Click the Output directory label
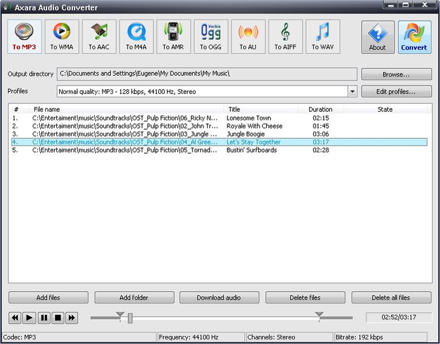The height and width of the screenshot is (344, 440). 30,74
